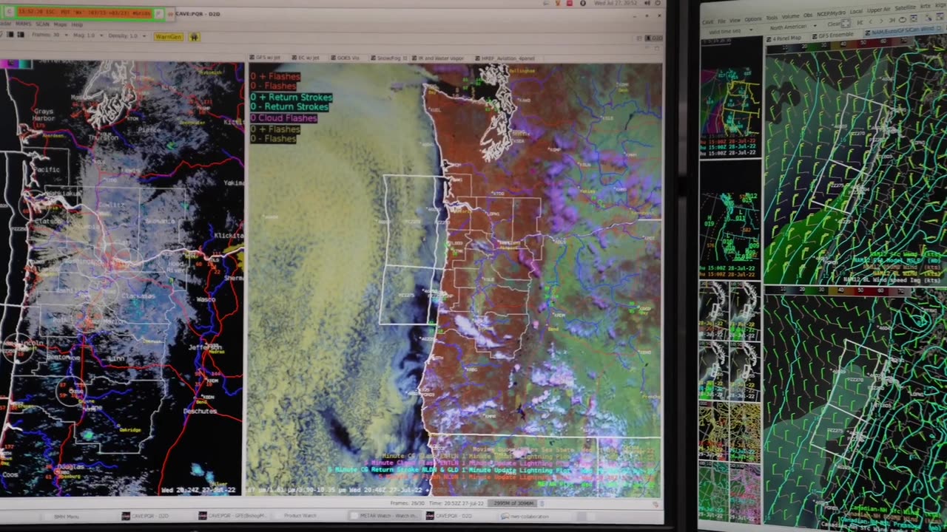Viewport: 947px width, 532px height.
Task: Open Product Watch in taskbar
Action: (300, 516)
